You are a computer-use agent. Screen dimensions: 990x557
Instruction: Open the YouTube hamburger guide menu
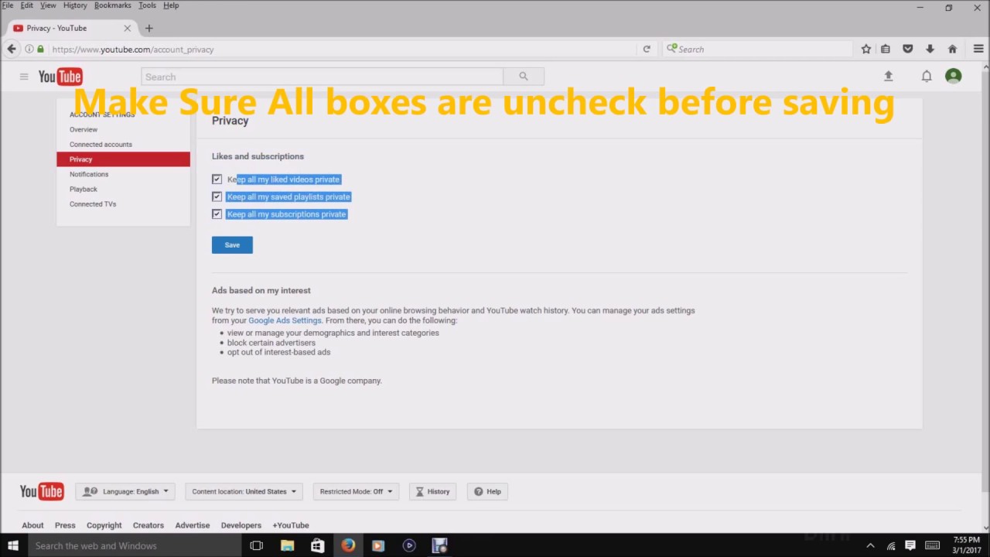tap(24, 77)
